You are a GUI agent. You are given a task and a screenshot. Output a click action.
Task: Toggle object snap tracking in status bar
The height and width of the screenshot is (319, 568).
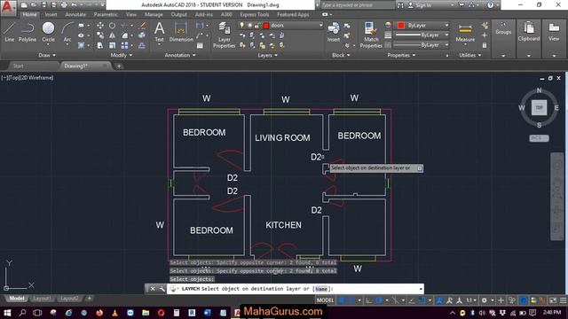pos(412,300)
